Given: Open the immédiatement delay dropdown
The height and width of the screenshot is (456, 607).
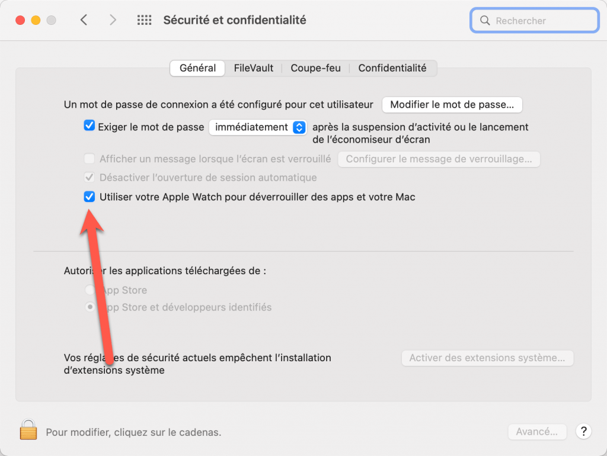Looking at the screenshot, I should pos(258,127).
